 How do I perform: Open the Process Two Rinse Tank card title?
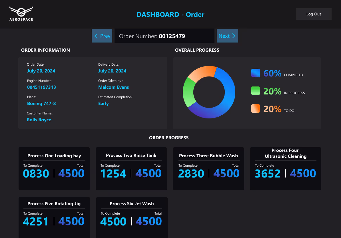131,156
